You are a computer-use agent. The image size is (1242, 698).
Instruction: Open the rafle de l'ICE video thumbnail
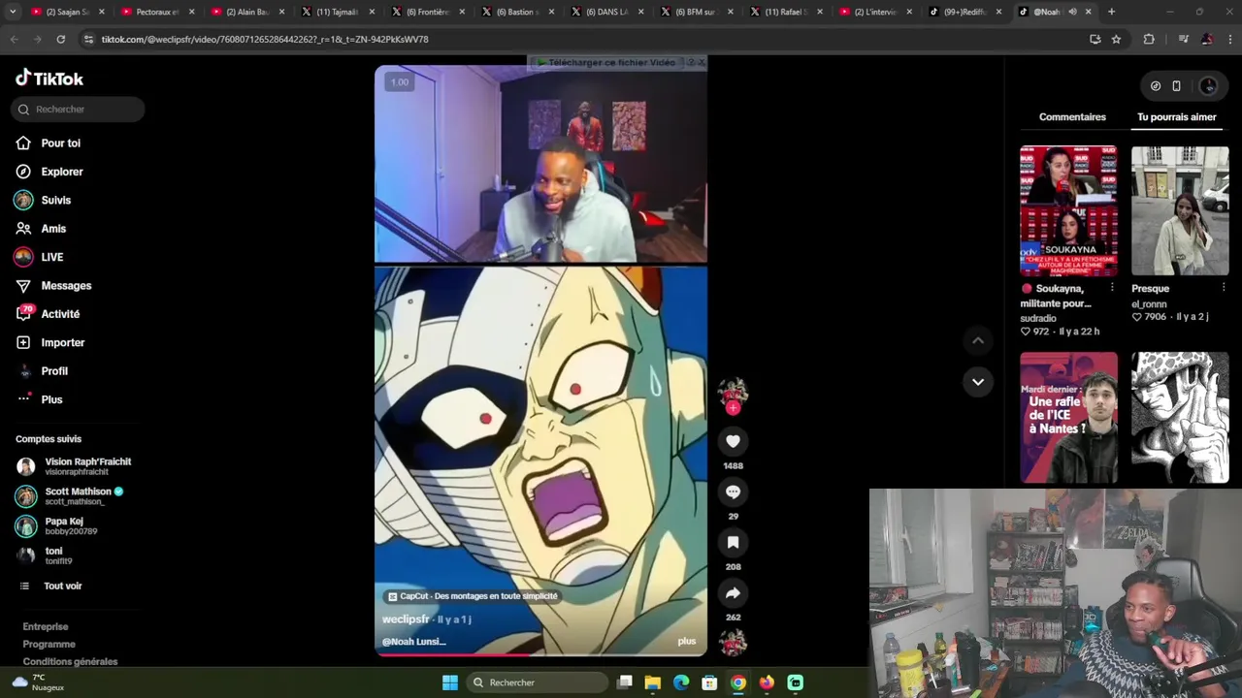coord(1068,418)
